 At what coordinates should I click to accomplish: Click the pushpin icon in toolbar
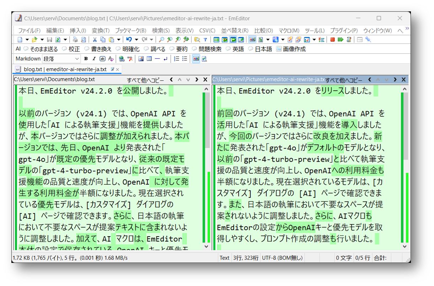(368, 40)
